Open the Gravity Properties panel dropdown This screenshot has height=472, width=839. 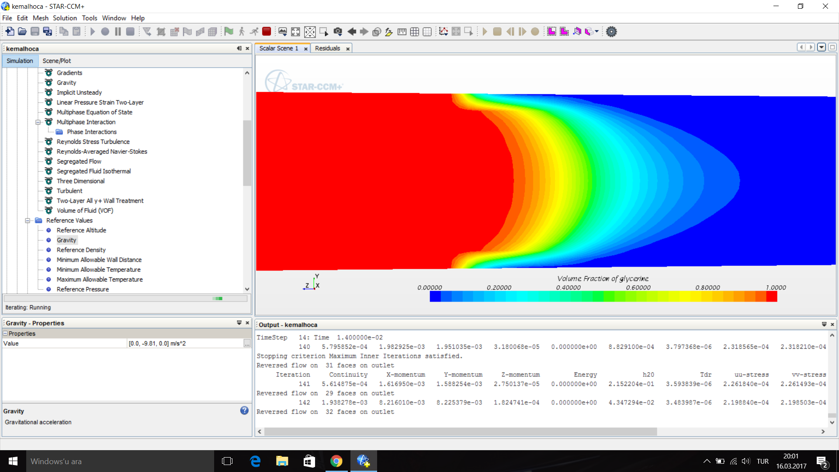(239, 323)
